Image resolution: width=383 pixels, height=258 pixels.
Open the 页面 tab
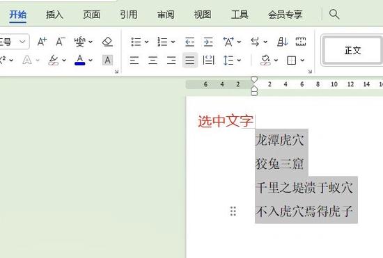(x=92, y=15)
